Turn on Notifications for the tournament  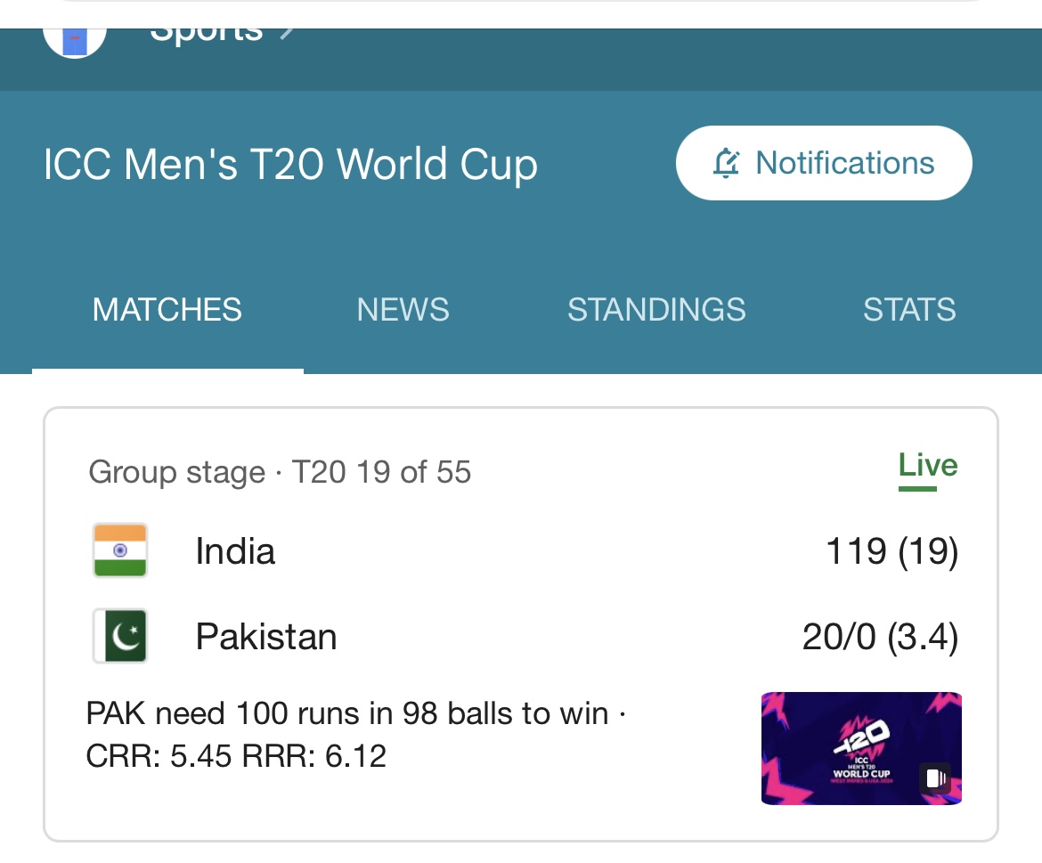(824, 163)
